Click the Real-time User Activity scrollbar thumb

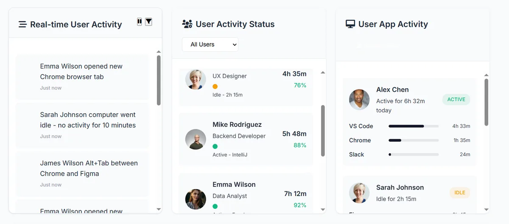tap(159, 80)
